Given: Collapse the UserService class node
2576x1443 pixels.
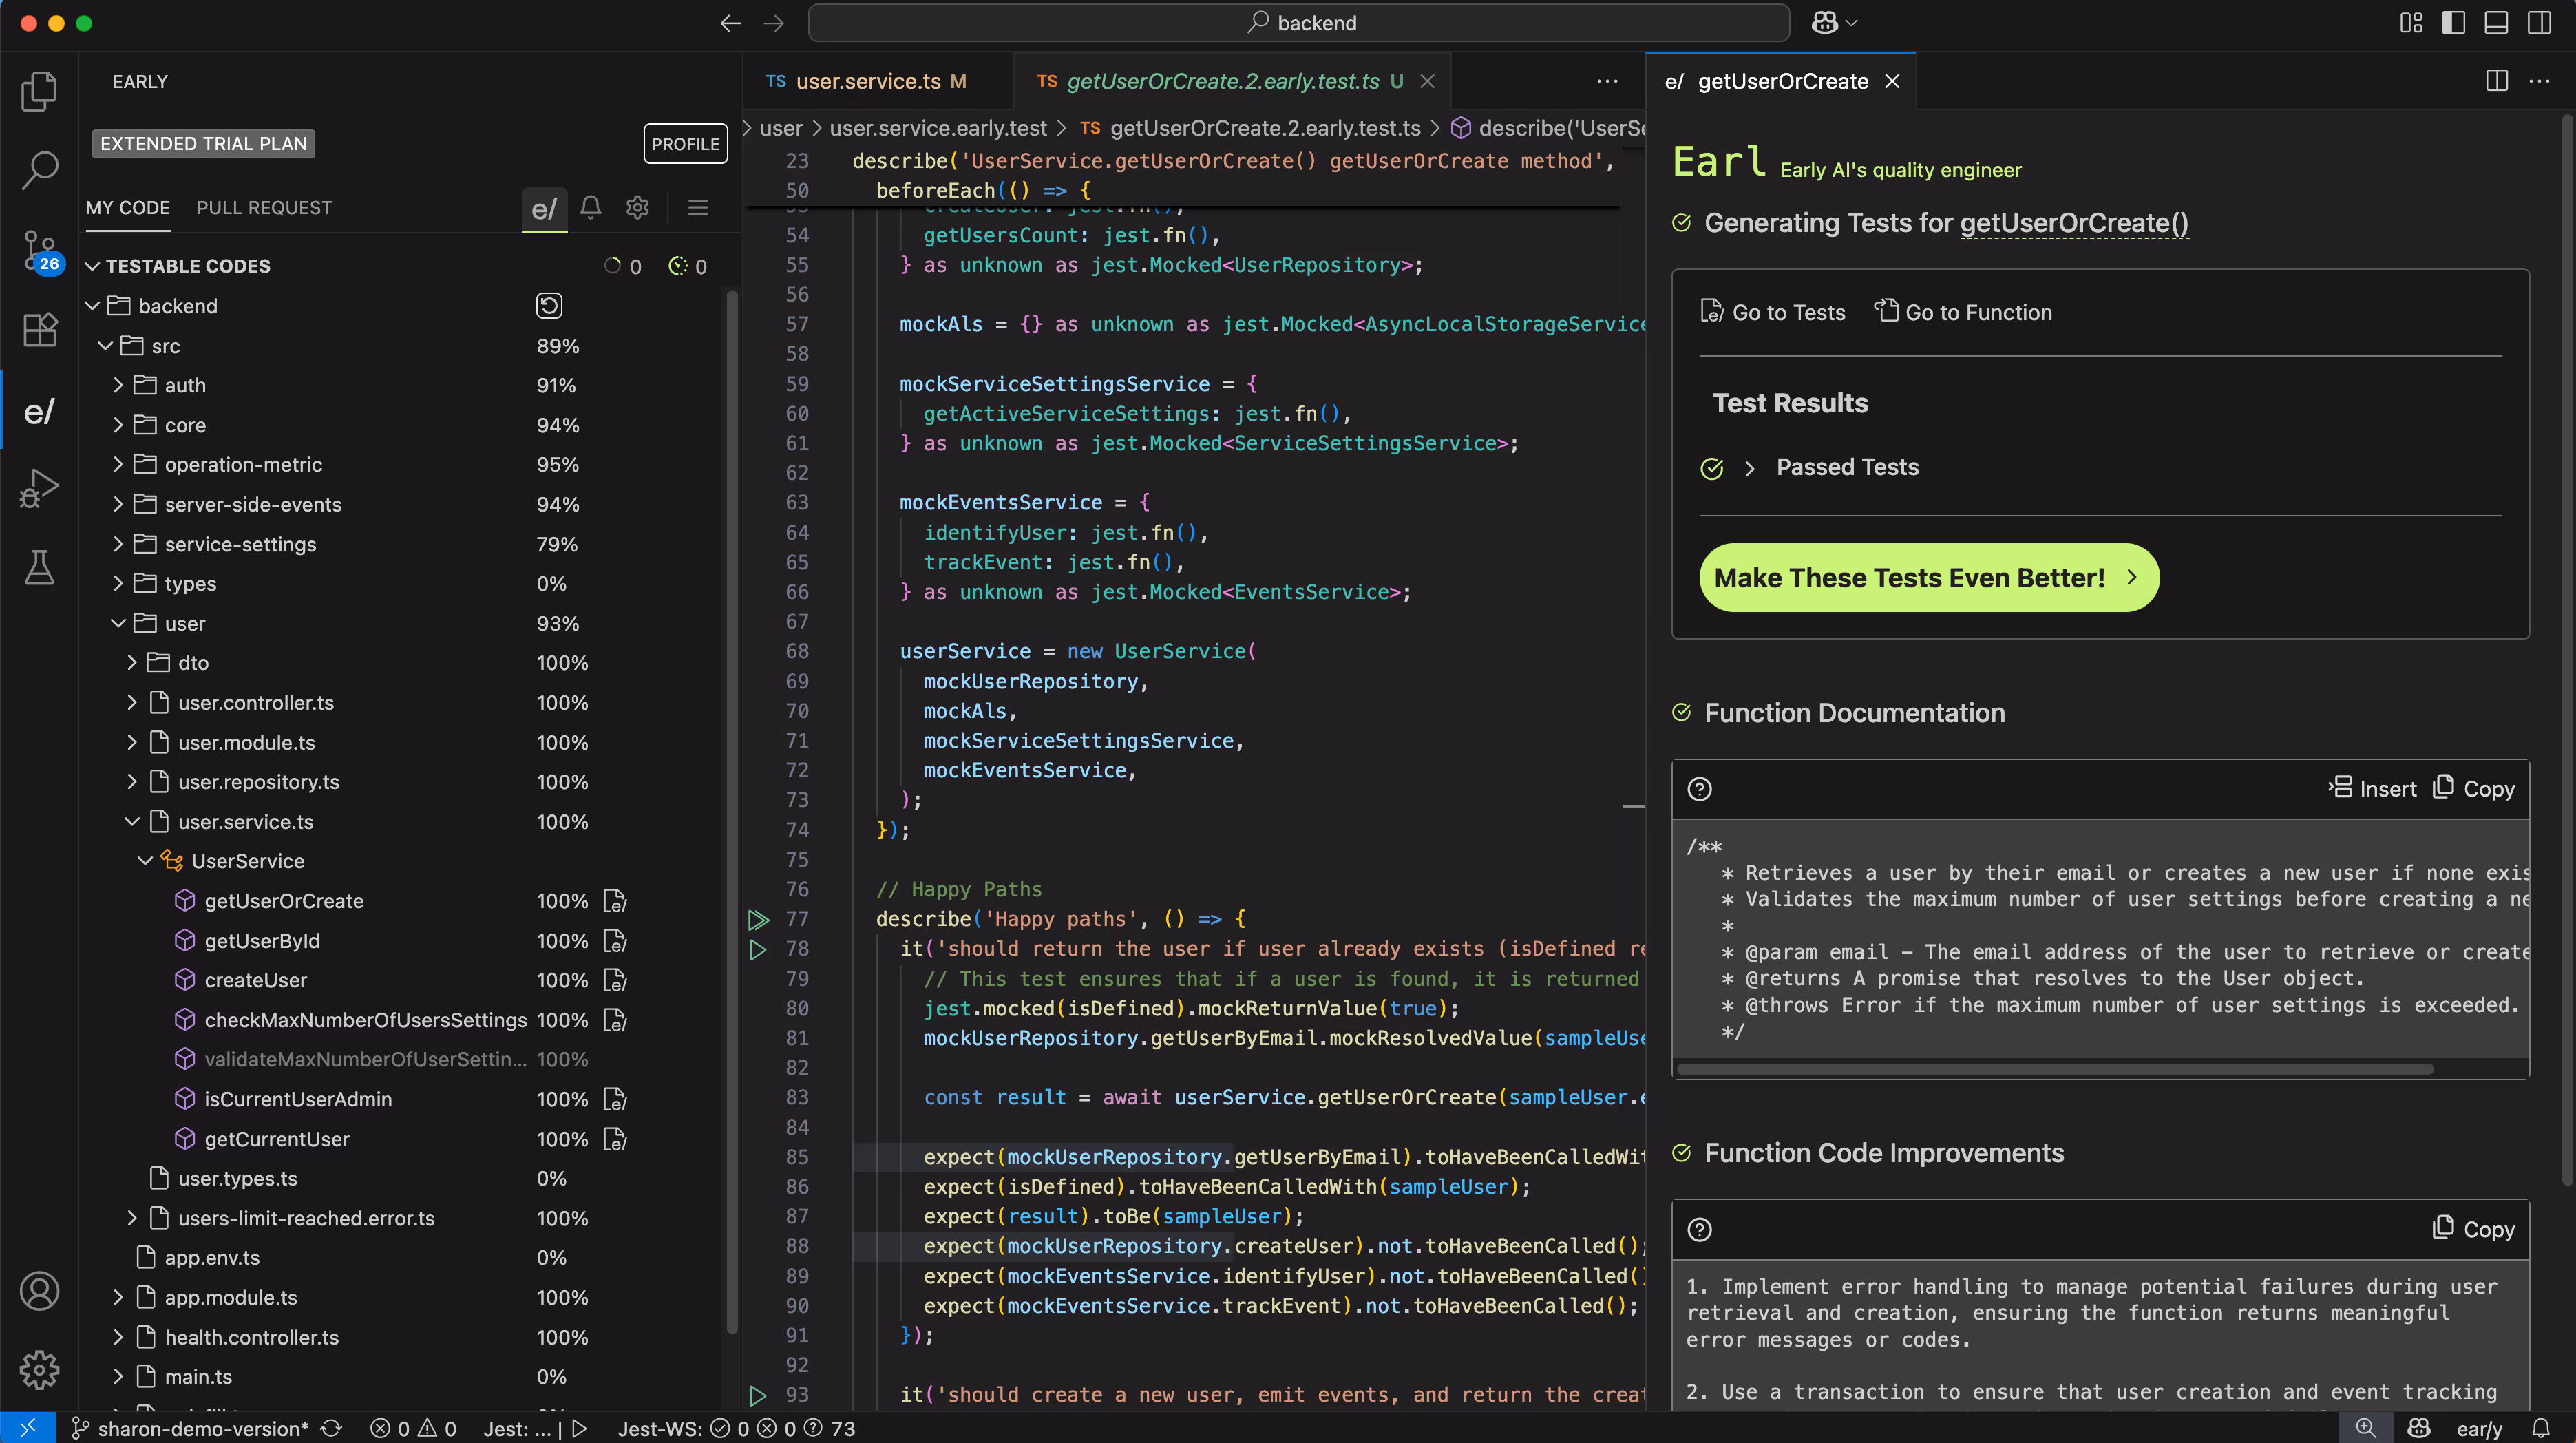Looking at the screenshot, I should (145, 861).
